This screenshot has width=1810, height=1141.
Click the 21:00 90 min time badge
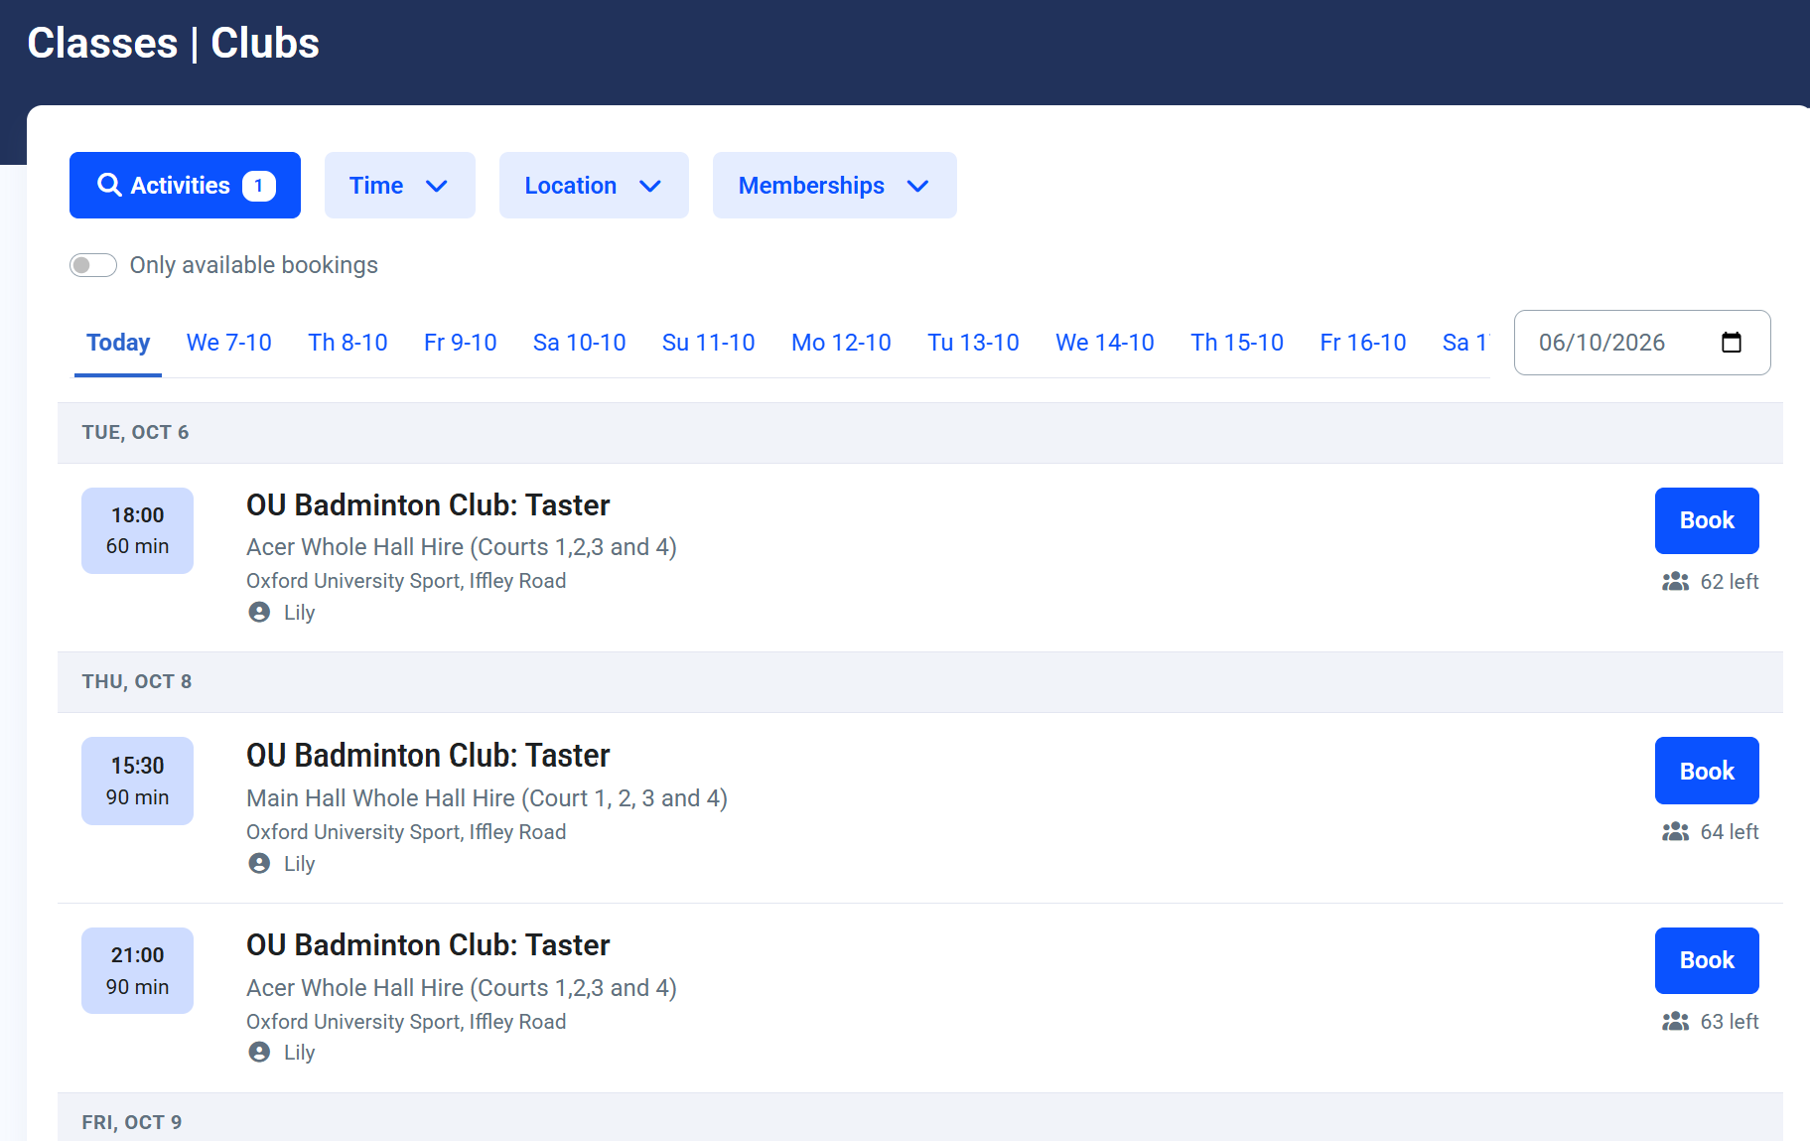[x=137, y=970]
